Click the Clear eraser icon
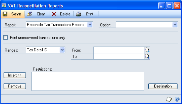The image size is (182, 104). coord(30,14)
